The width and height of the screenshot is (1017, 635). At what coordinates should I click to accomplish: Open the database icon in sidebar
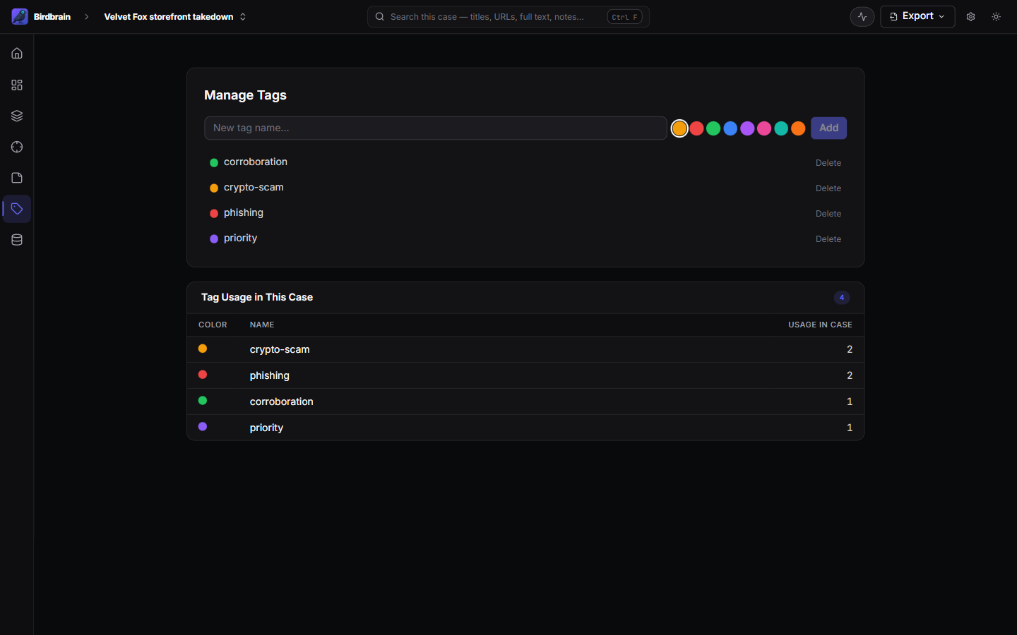pos(17,240)
